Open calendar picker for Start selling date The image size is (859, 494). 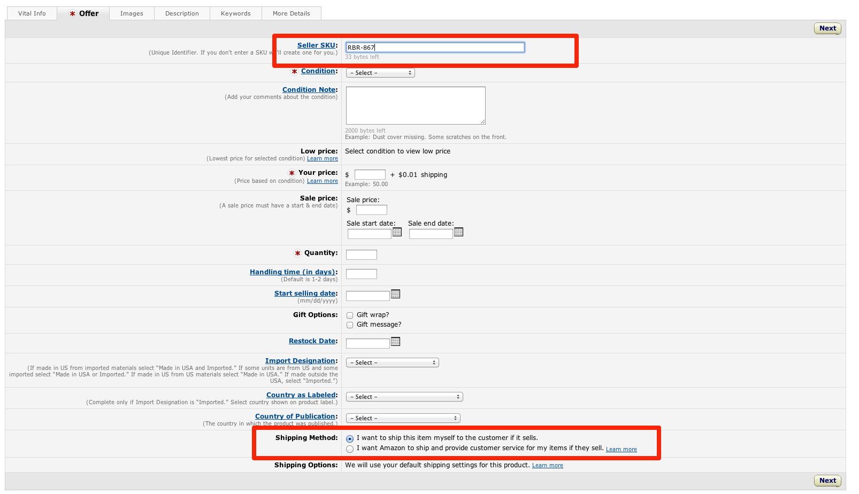[395, 294]
